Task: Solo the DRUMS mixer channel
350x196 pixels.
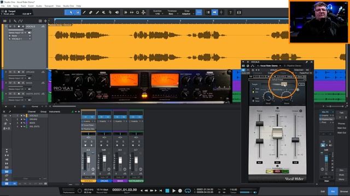Action: pos(107,142)
